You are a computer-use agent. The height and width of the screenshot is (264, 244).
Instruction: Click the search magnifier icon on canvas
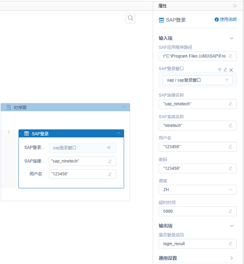tap(130, 18)
